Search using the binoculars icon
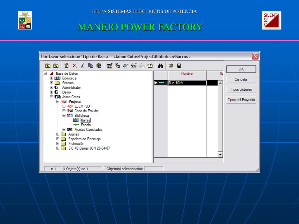Screen dimensions: 299x224 pyautogui.click(x=160, y=66)
